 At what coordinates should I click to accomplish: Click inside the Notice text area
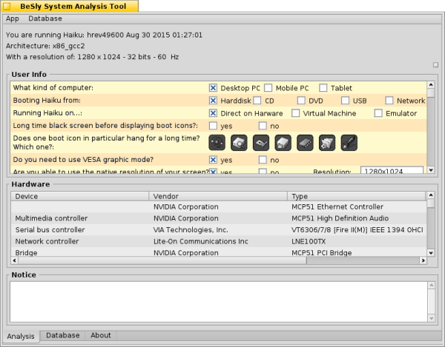point(218,301)
